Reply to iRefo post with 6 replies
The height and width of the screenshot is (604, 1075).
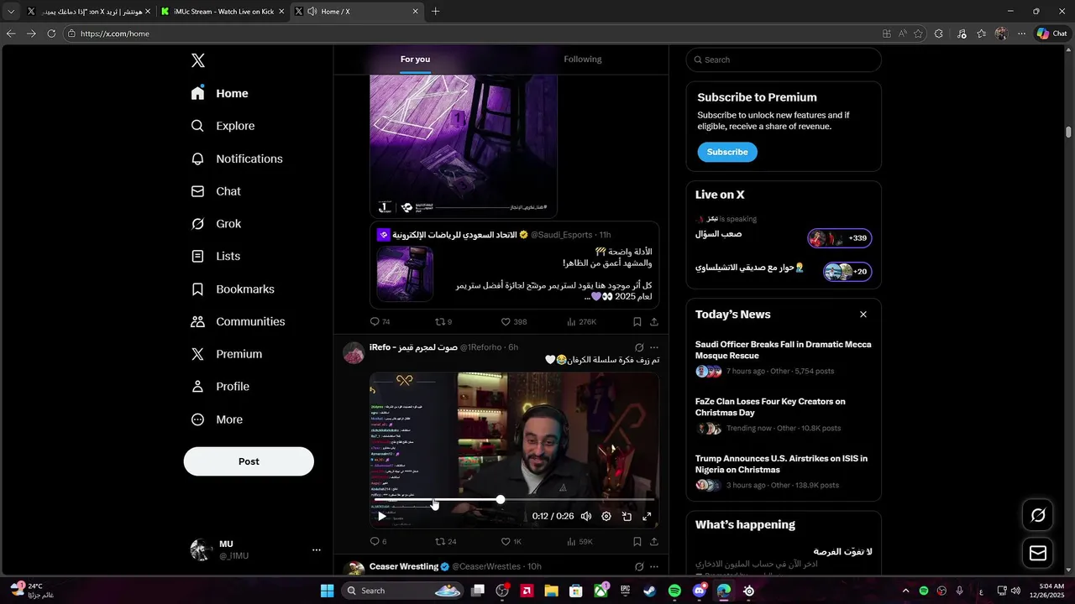(x=379, y=542)
